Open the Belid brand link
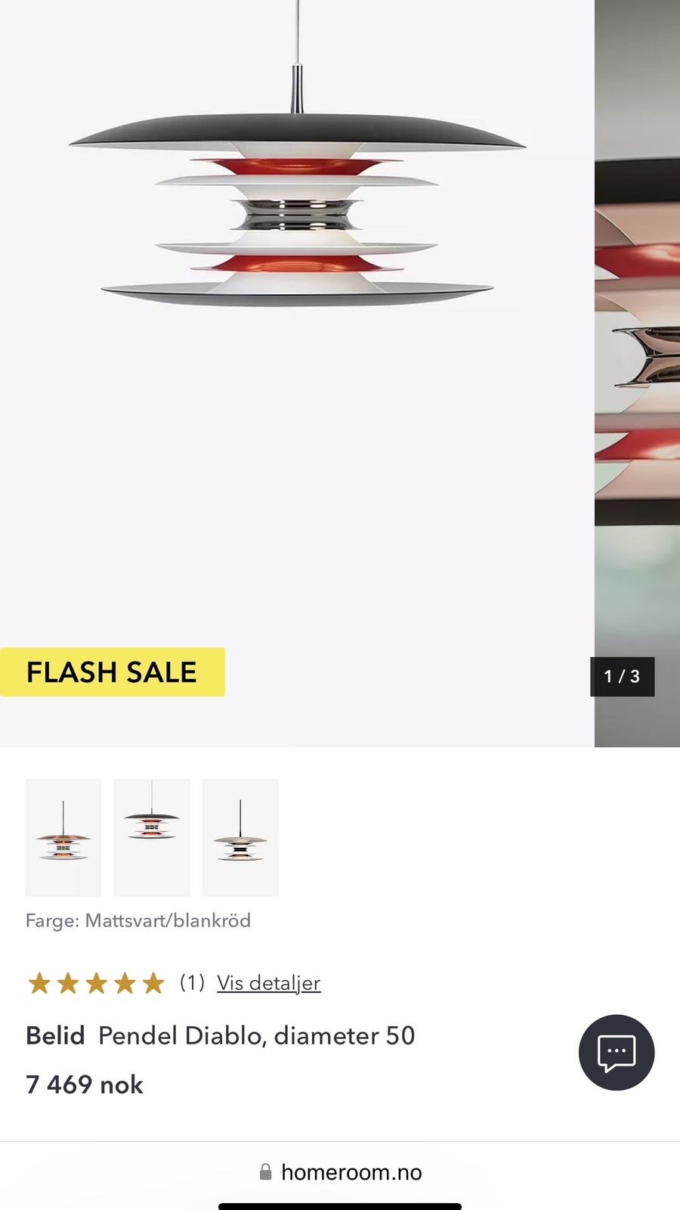Image resolution: width=680 pixels, height=1210 pixels. click(x=55, y=1035)
